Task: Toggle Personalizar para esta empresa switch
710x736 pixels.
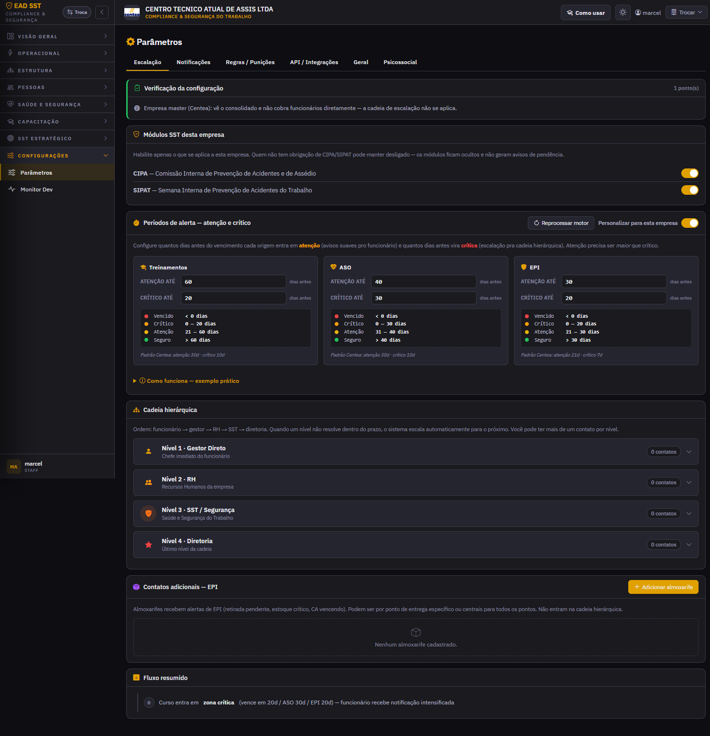Action: (x=689, y=223)
